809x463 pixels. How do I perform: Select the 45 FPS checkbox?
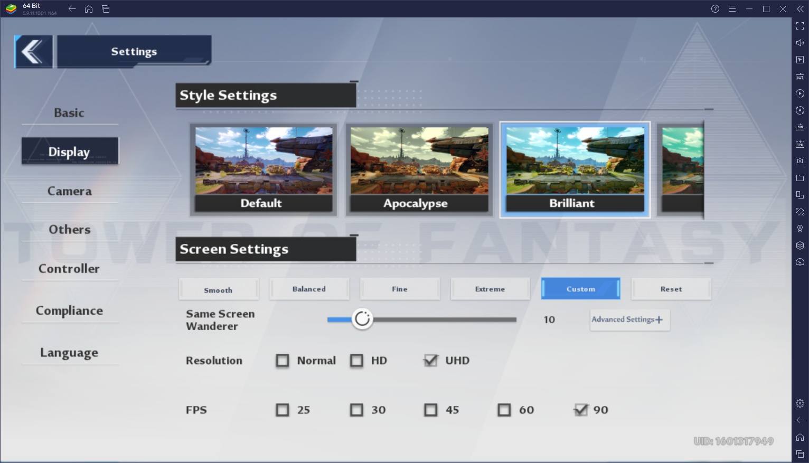pos(431,410)
